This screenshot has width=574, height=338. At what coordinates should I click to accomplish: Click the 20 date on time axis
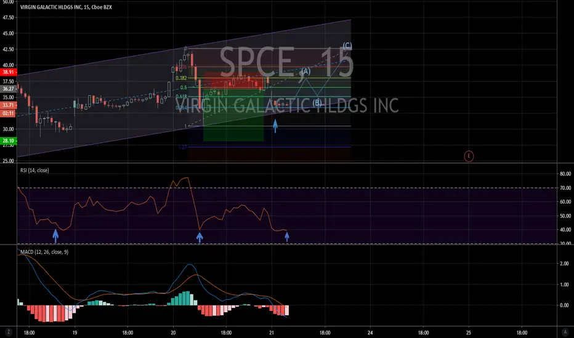pyautogui.click(x=173, y=332)
